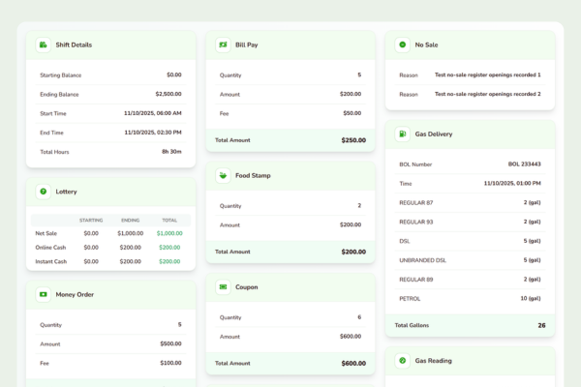Select the Bill Pay Total Amount row
The height and width of the screenshot is (387, 581).
[x=290, y=140]
